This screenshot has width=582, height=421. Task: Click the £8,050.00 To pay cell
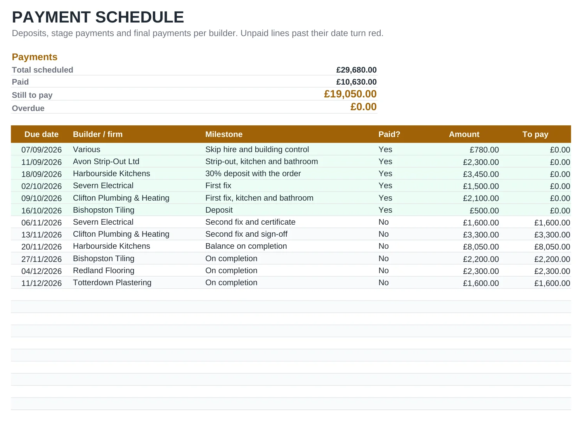552,247
